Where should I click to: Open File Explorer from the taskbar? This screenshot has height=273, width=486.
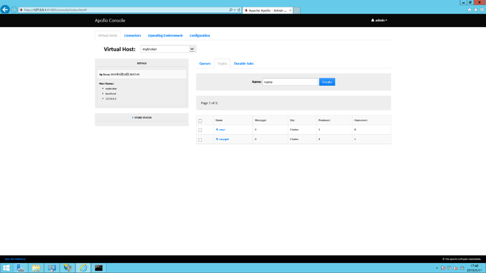[x=36, y=268]
